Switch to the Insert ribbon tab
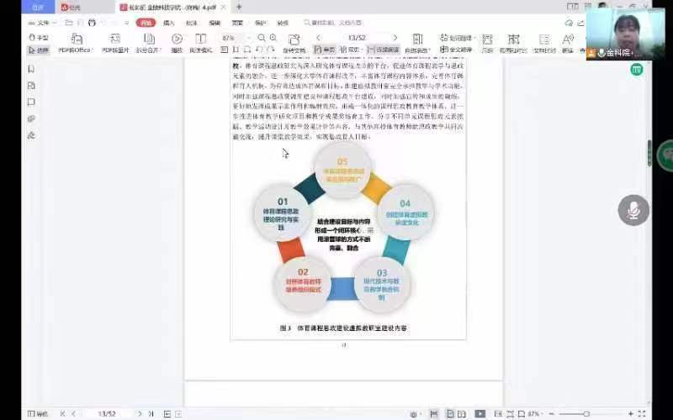This screenshot has width=673, height=420. (169, 23)
